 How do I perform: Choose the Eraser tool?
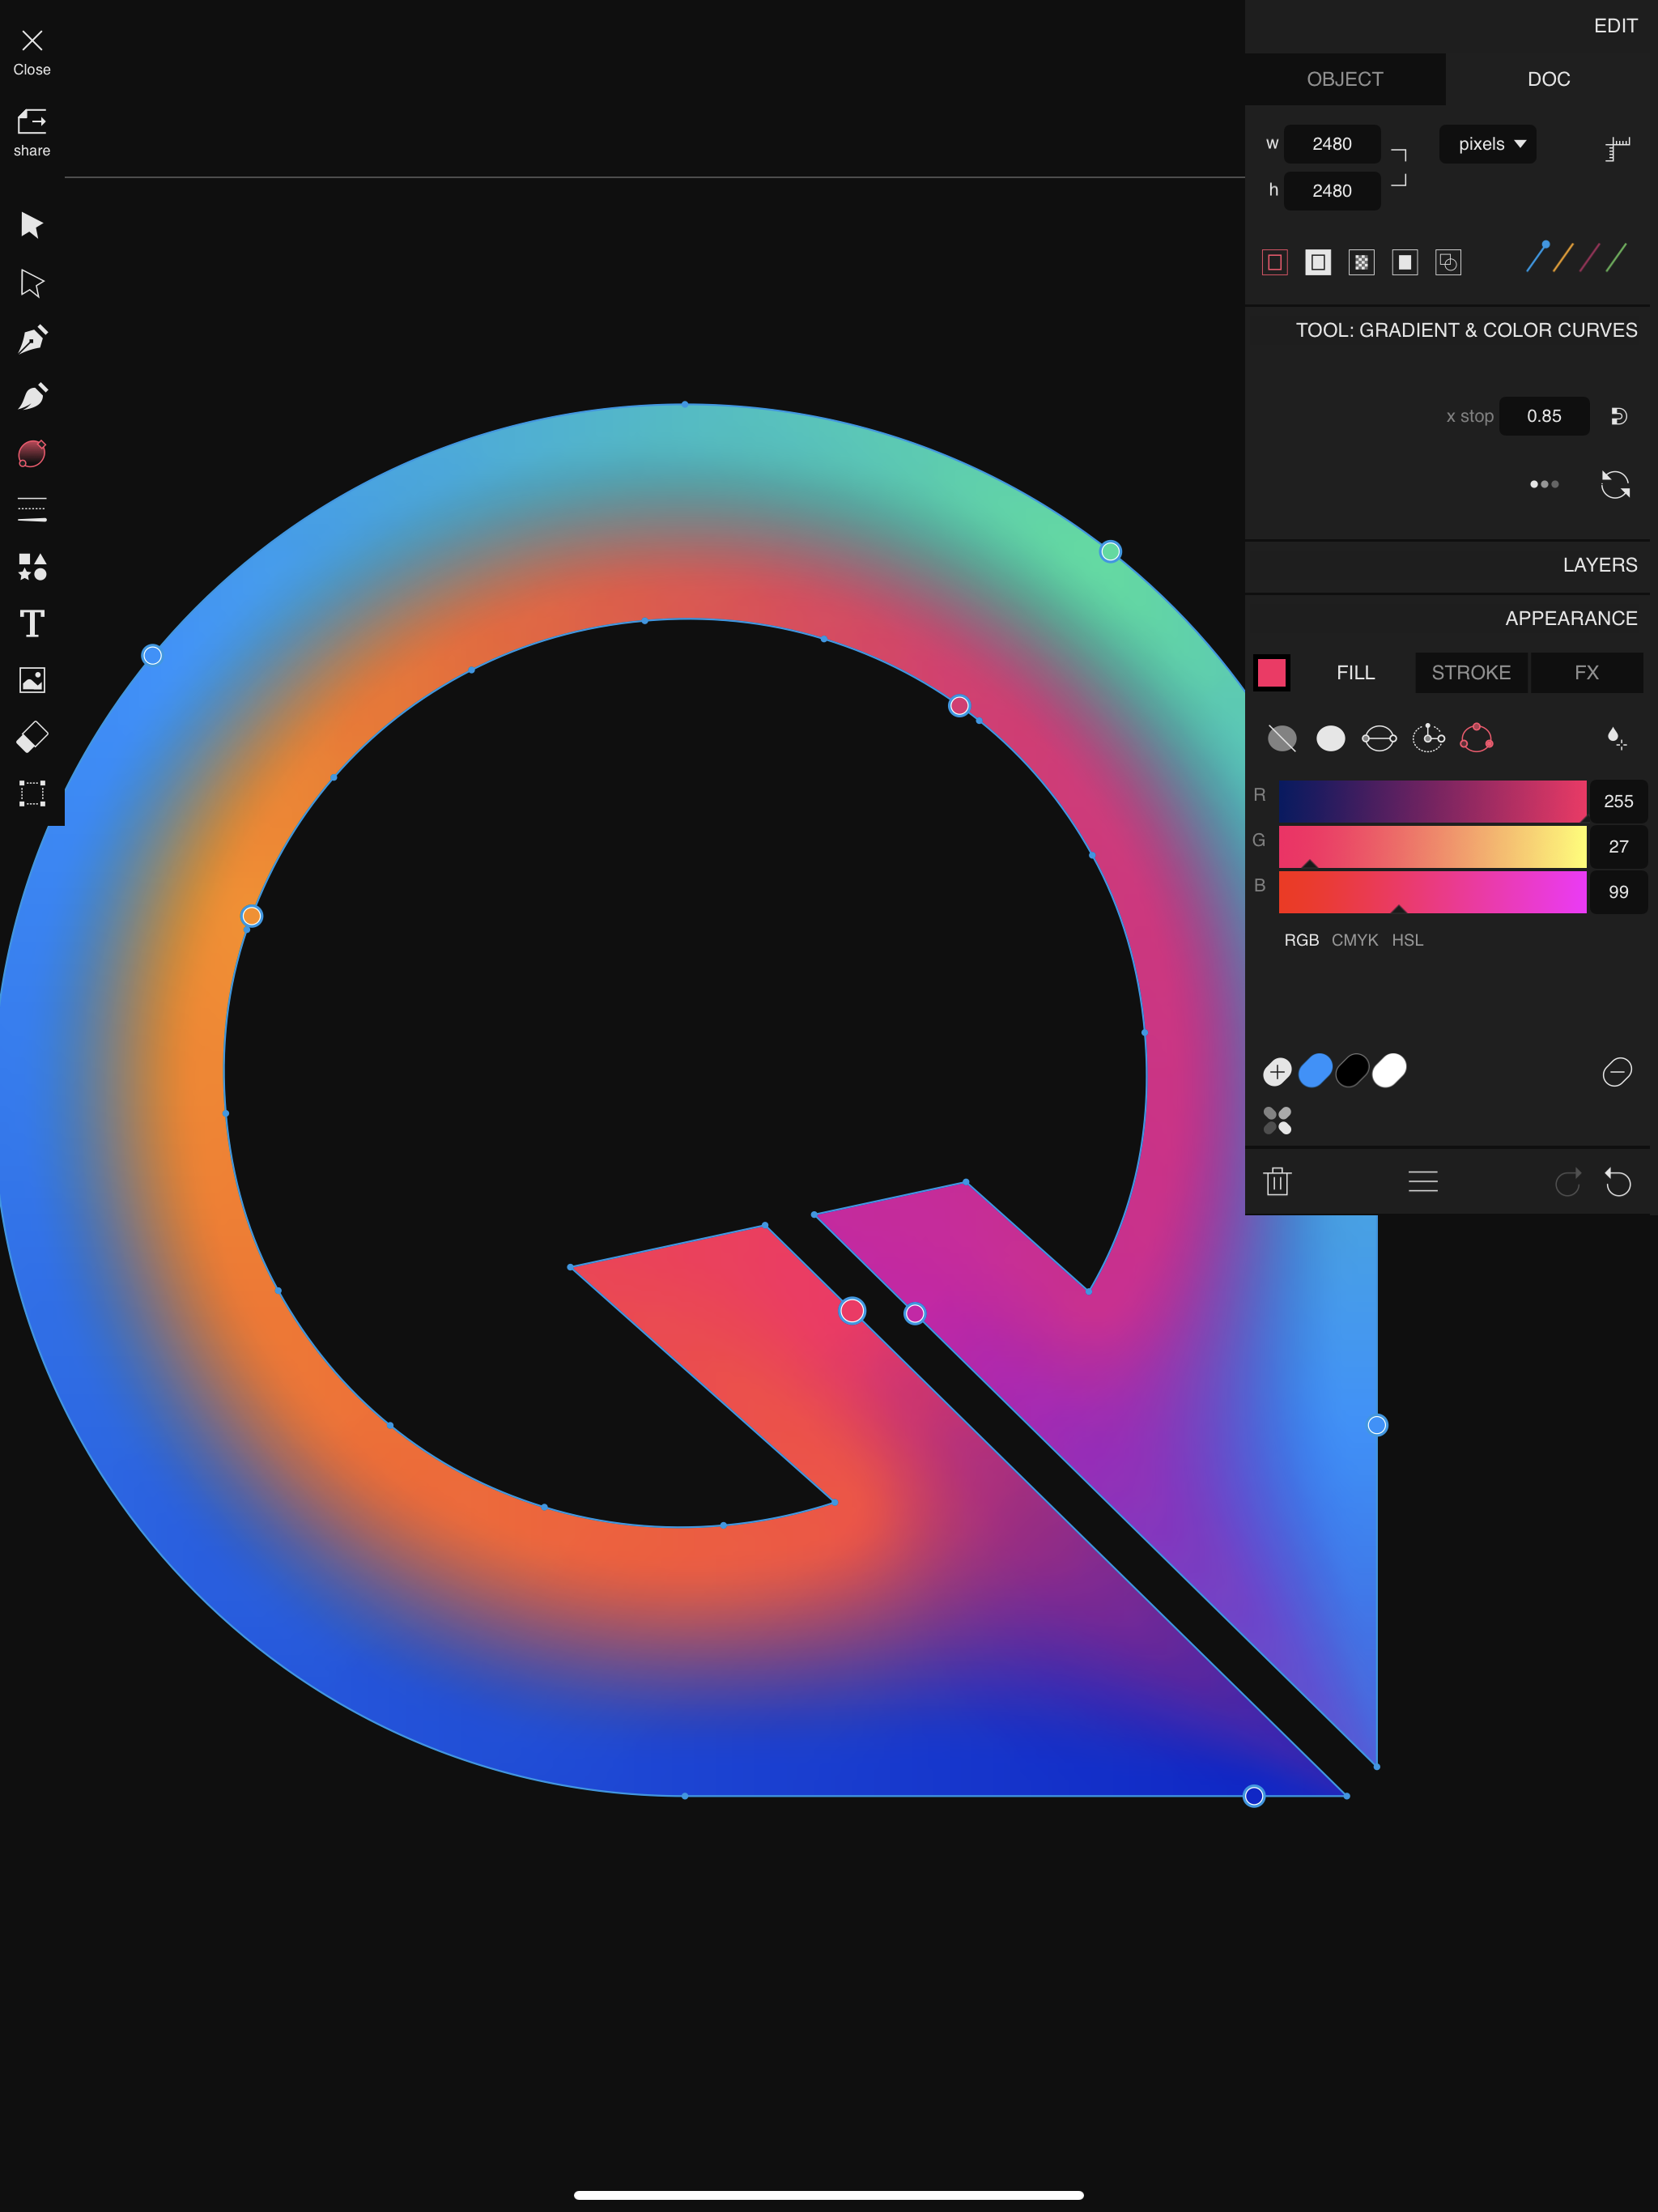(32, 737)
